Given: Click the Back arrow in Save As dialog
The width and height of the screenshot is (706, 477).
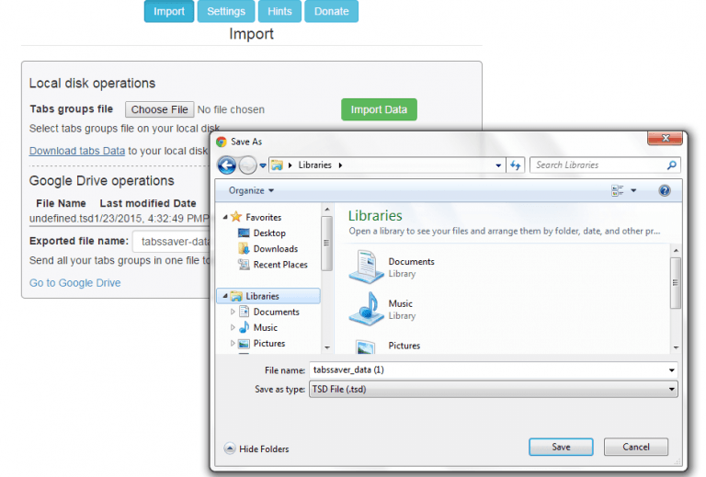Looking at the screenshot, I should click(x=226, y=165).
